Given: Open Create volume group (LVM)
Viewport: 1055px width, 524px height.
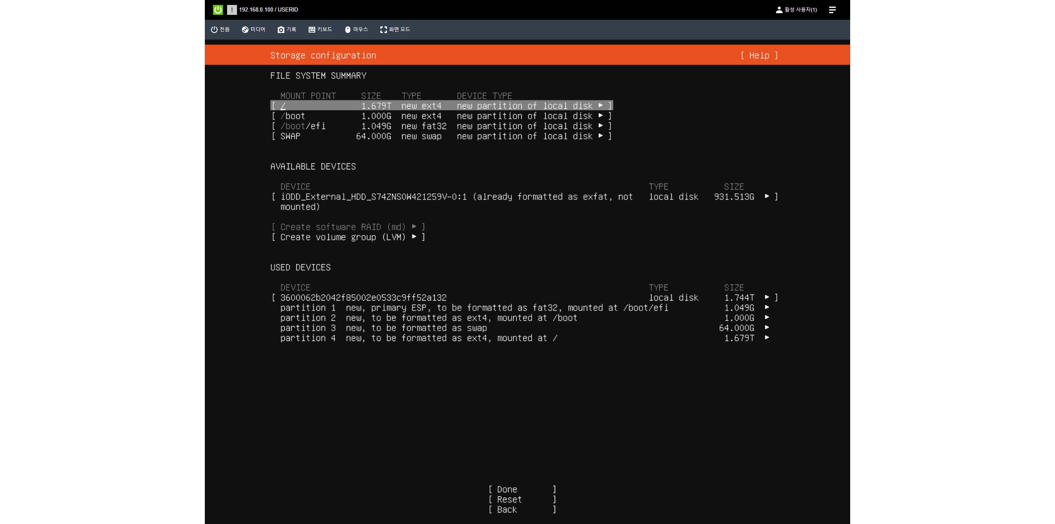Looking at the screenshot, I should pyautogui.click(x=348, y=237).
